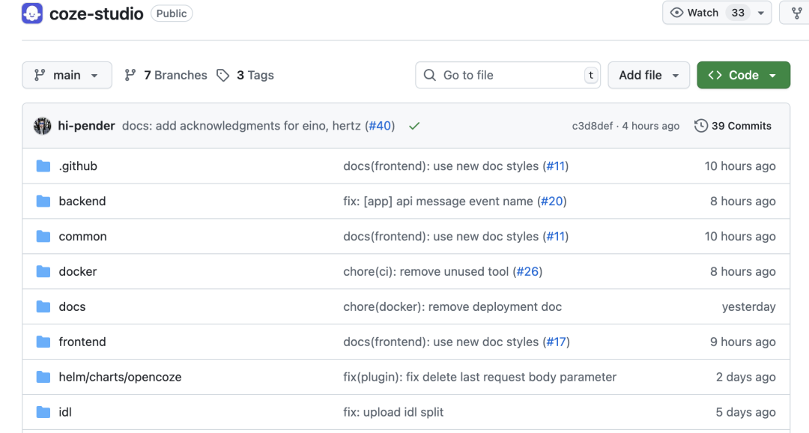Click the Fork icon button

coord(796,13)
